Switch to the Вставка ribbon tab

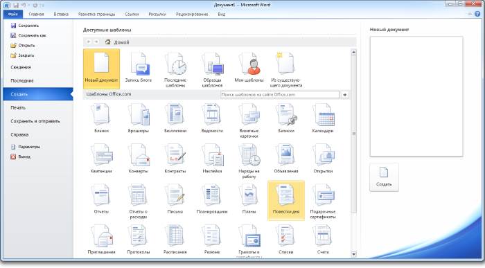61,15
